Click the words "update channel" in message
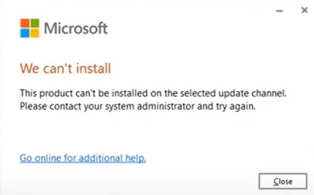The height and width of the screenshot is (195, 314). (253, 93)
